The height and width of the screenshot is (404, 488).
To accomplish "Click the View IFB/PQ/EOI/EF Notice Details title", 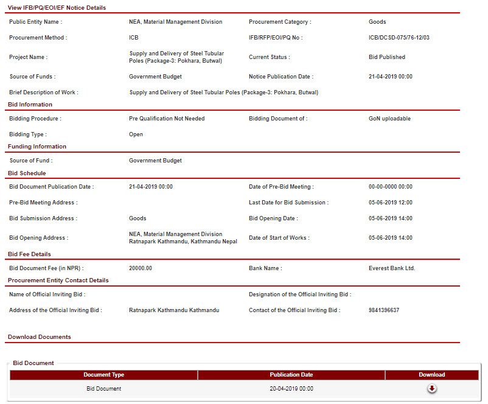I will (57, 8).
